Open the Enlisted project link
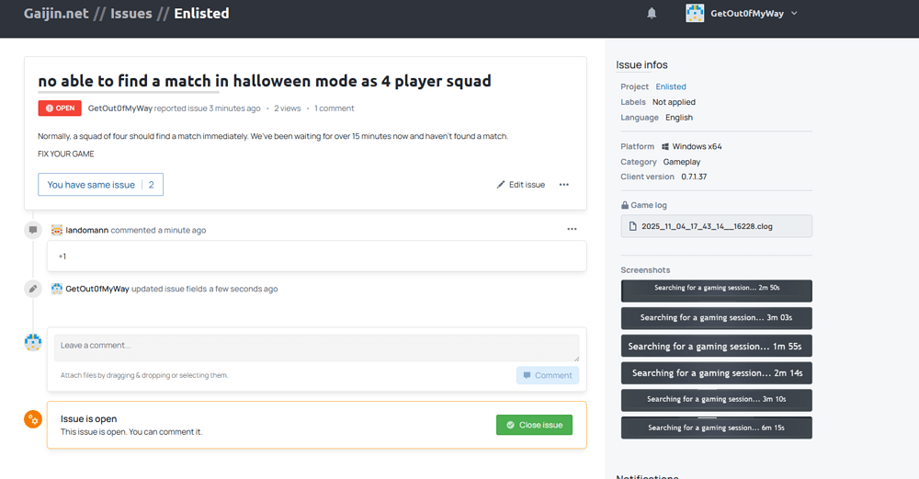The width and height of the screenshot is (919, 479). tap(671, 87)
